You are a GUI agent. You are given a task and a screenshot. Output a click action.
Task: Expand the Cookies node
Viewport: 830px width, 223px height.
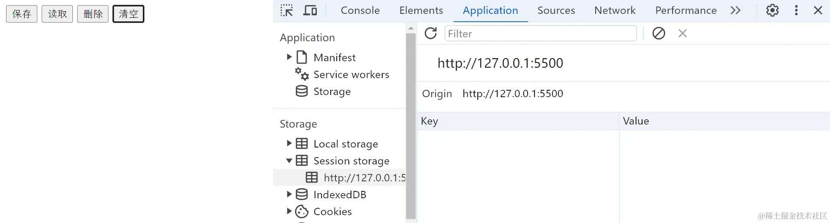tap(289, 211)
